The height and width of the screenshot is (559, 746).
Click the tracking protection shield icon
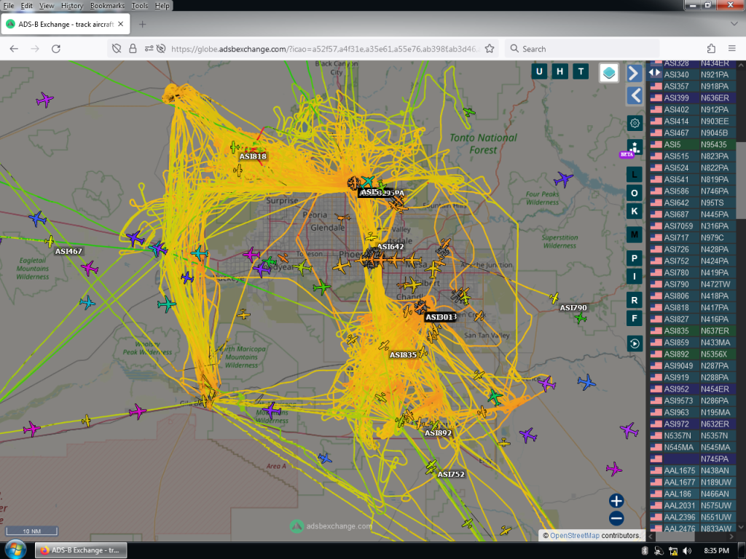[117, 49]
